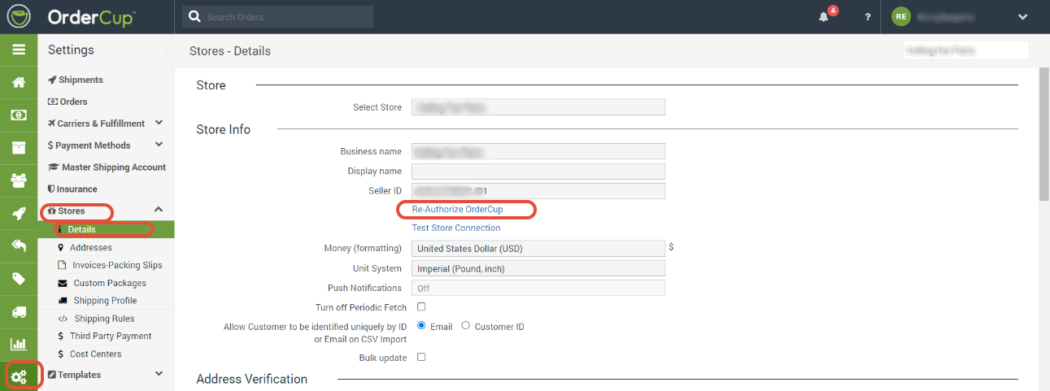This screenshot has height=391, width=1050.
Task: Select Email radio button
Action: (422, 326)
